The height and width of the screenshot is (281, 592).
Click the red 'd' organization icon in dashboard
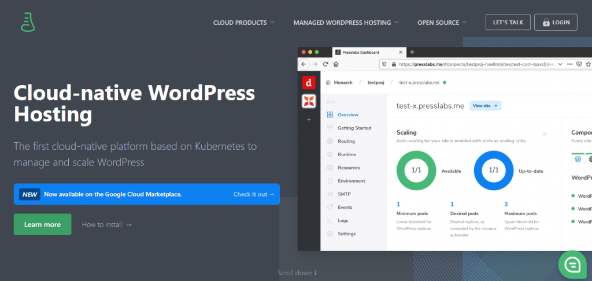[x=309, y=82]
